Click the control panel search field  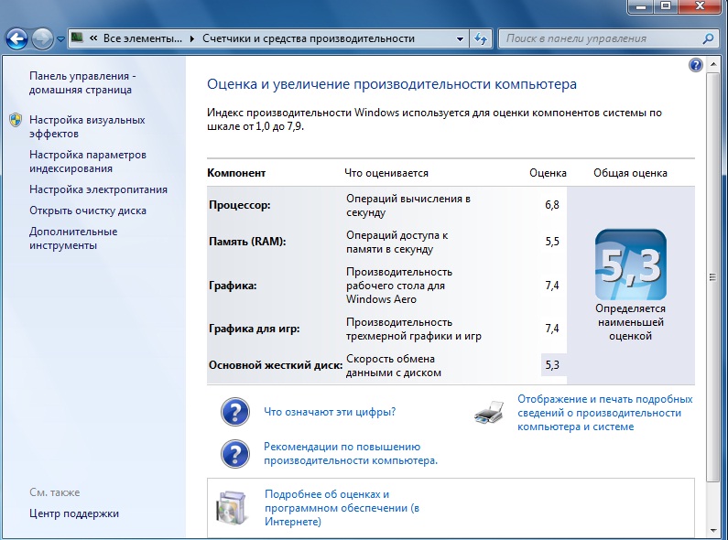(x=600, y=39)
